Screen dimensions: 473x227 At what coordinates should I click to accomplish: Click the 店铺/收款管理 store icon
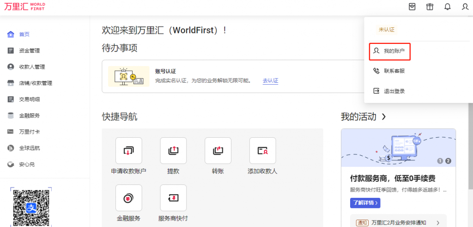point(11,83)
